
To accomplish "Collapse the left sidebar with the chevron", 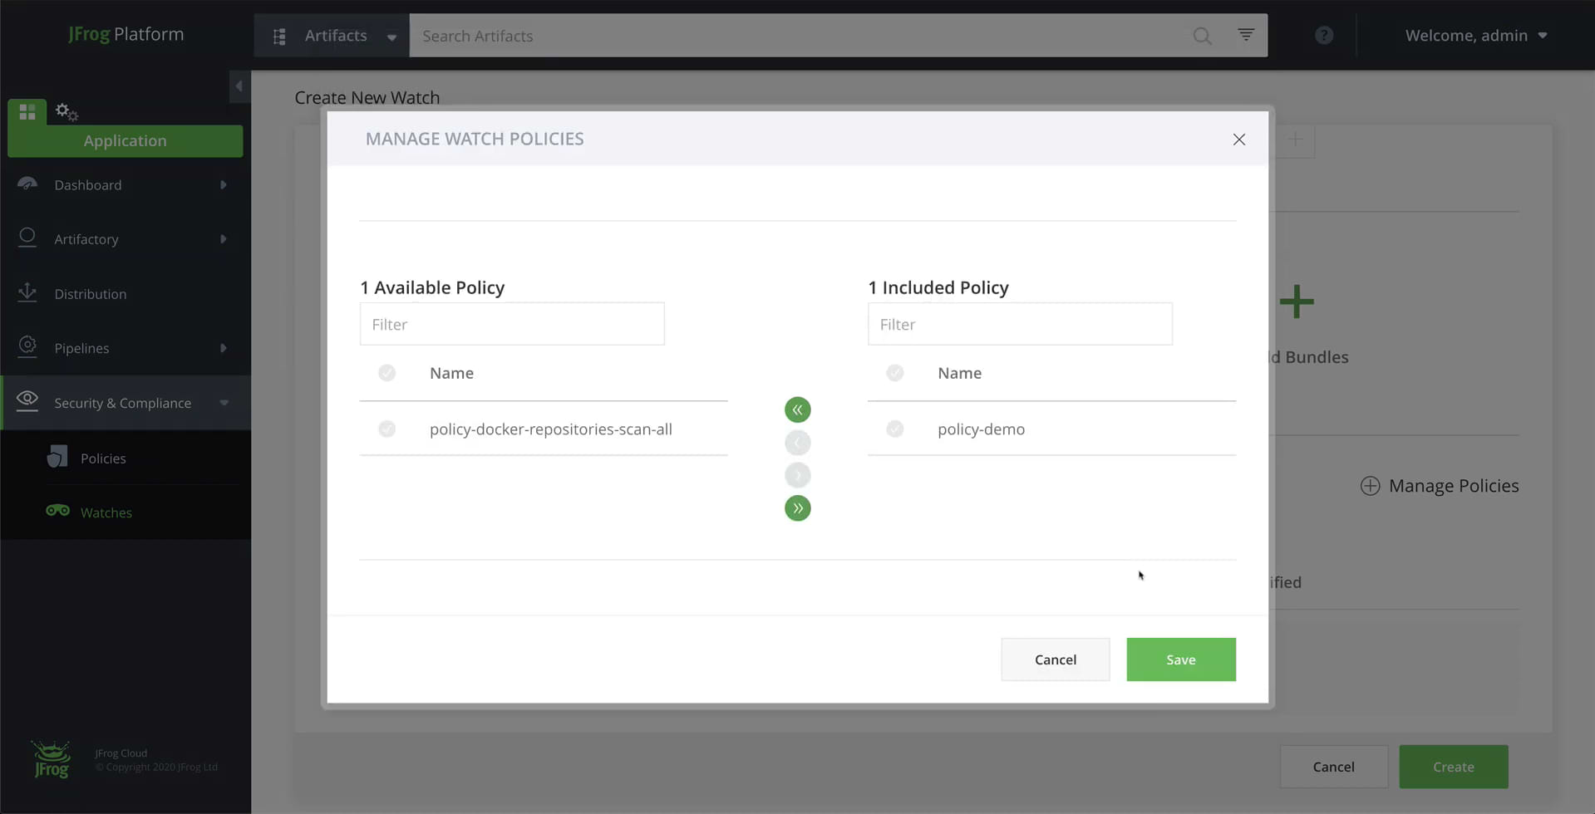I will (239, 86).
